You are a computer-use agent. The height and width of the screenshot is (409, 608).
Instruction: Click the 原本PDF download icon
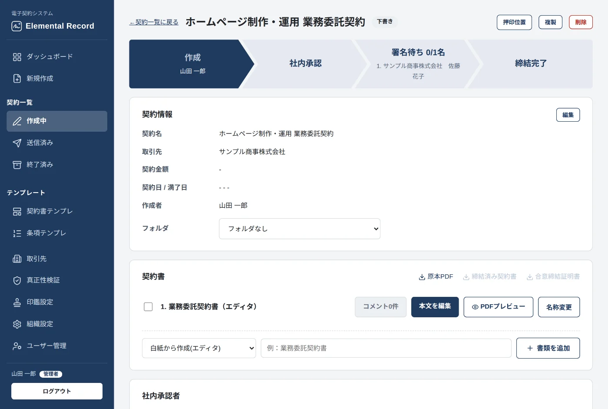click(422, 277)
